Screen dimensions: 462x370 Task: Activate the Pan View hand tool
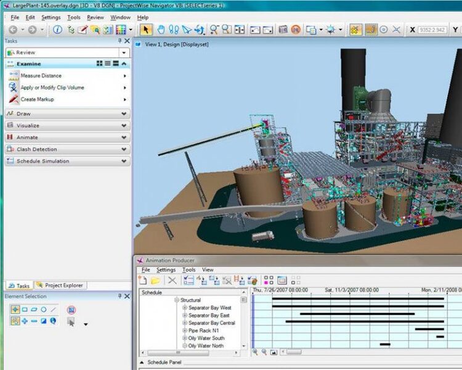(x=161, y=29)
